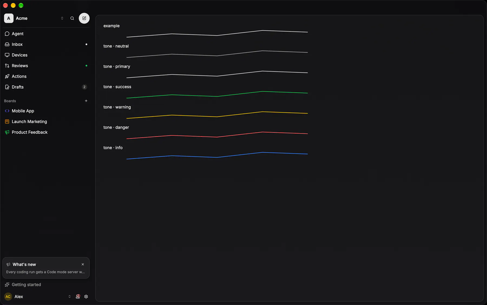487x305 pixels.
Task: Dismiss the What's new card
Action: [83, 264]
